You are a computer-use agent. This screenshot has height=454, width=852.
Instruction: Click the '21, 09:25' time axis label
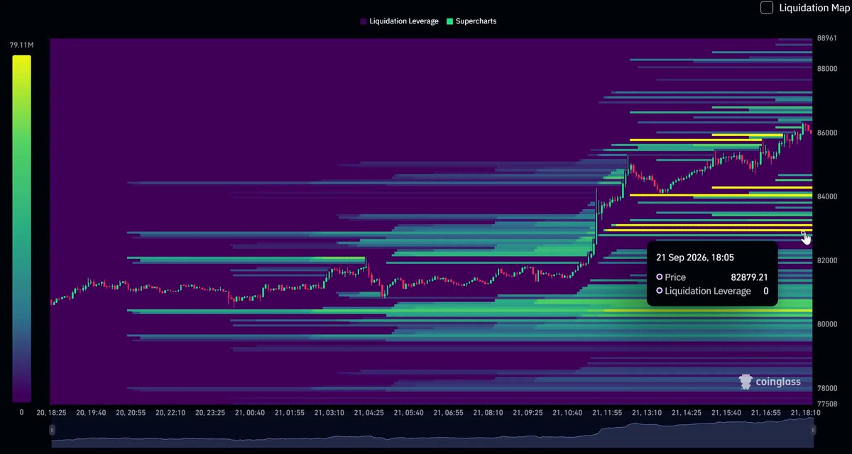click(x=528, y=412)
